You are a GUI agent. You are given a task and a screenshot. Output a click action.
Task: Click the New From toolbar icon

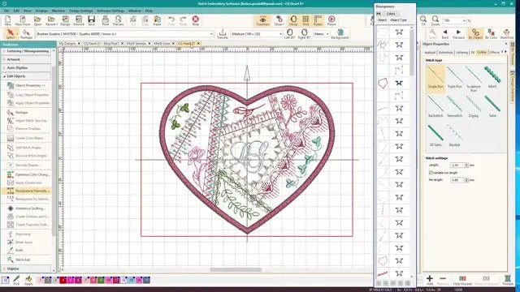pos(23,20)
